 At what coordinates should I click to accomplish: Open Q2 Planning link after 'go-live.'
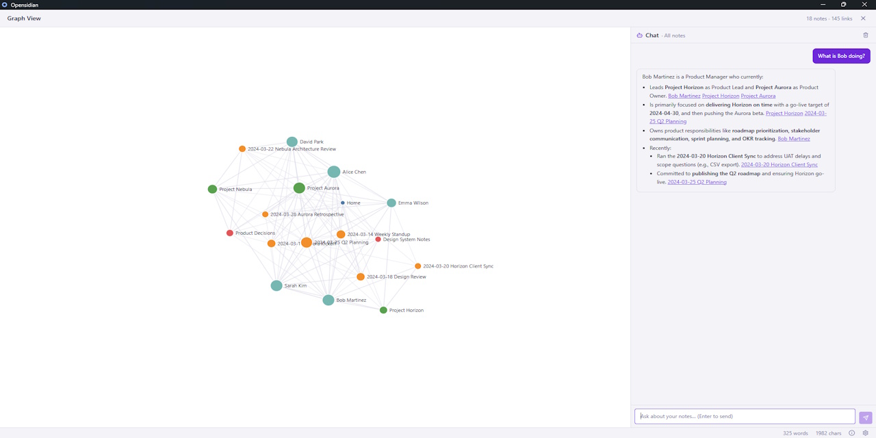click(x=697, y=182)
